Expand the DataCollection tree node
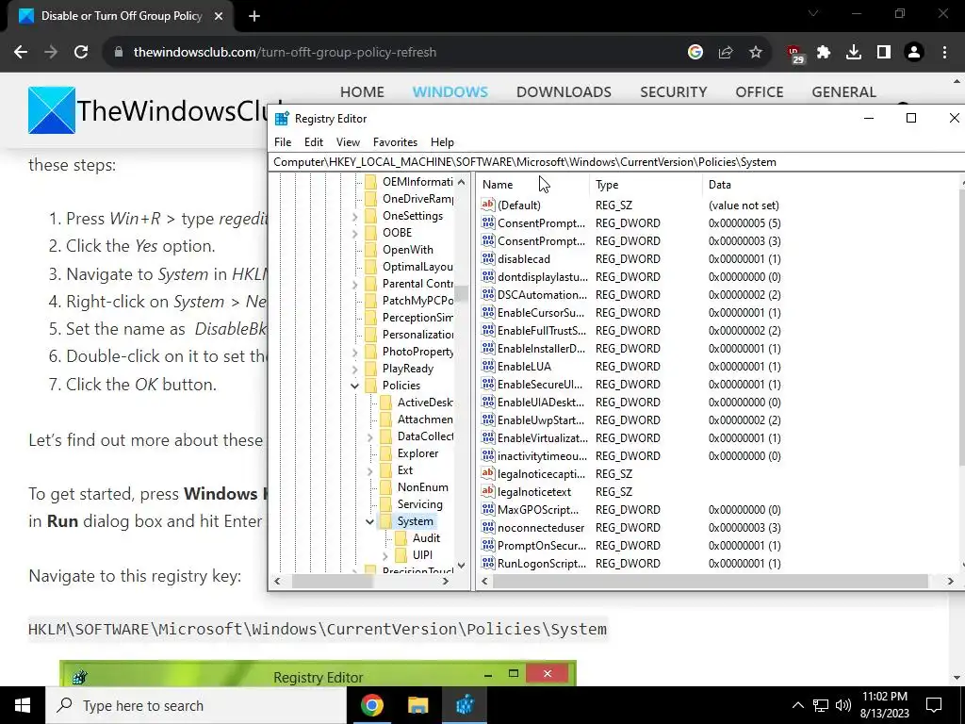The height and width of the screenshot is (724, 965). 369,436
